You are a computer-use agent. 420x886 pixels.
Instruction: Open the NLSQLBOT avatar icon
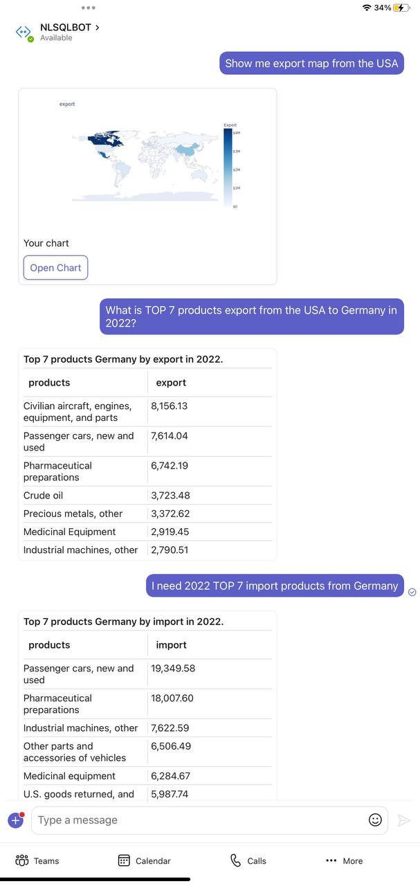[x=24, y=32]
